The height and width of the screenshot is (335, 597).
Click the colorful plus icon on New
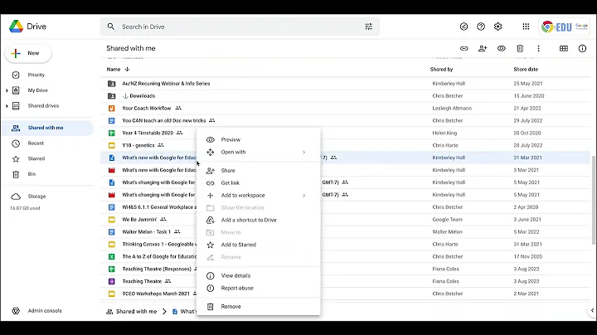point(16,53)
